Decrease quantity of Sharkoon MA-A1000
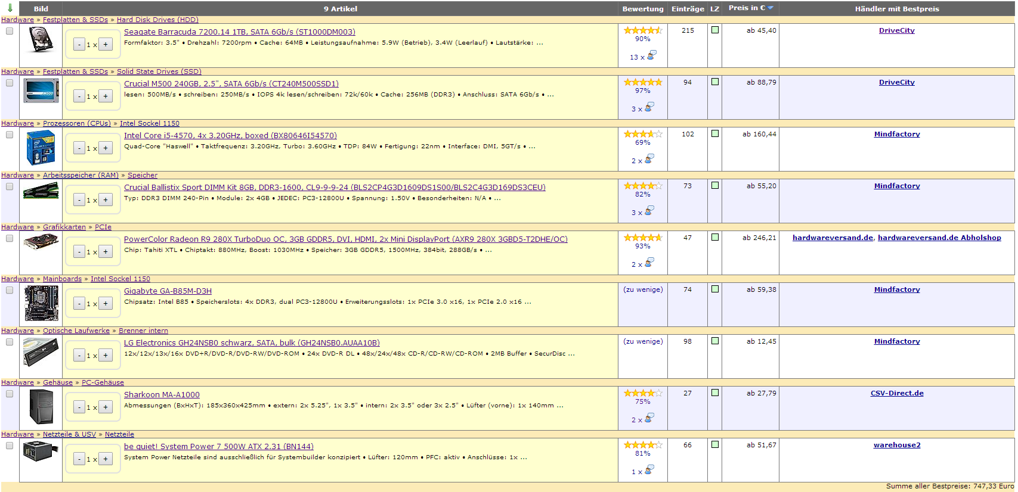The width and height of the screenshot is (1018, 492). coord(79,407)
